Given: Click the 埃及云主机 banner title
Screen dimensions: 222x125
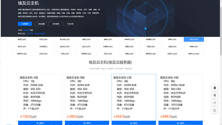Looking at the screenshot, I should click(x=28, y=3).
